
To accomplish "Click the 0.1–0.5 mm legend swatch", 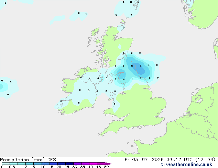I will 6,164.
